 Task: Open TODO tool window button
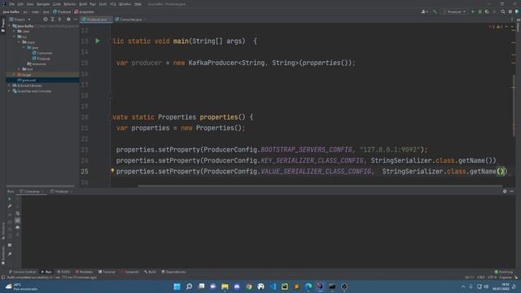63,272
